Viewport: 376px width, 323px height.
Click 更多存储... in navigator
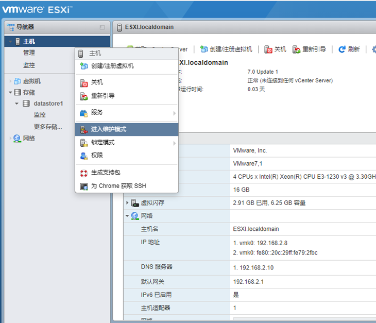point(48,127)
